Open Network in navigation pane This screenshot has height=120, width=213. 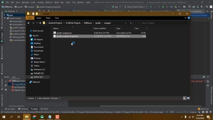36,82
